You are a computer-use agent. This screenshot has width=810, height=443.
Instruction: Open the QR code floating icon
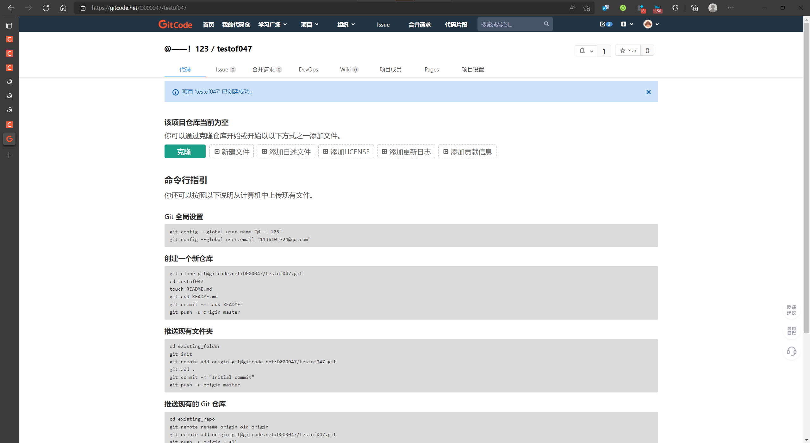(791, 331)
